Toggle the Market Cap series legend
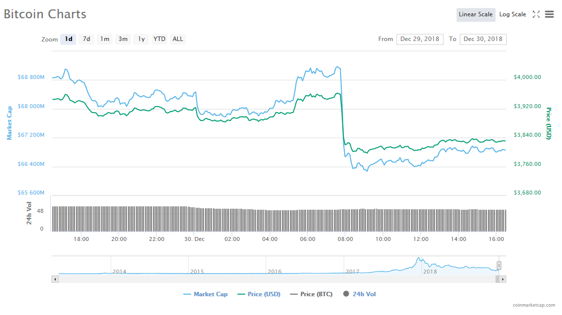 pyautogui.click(x=205, y=294)
